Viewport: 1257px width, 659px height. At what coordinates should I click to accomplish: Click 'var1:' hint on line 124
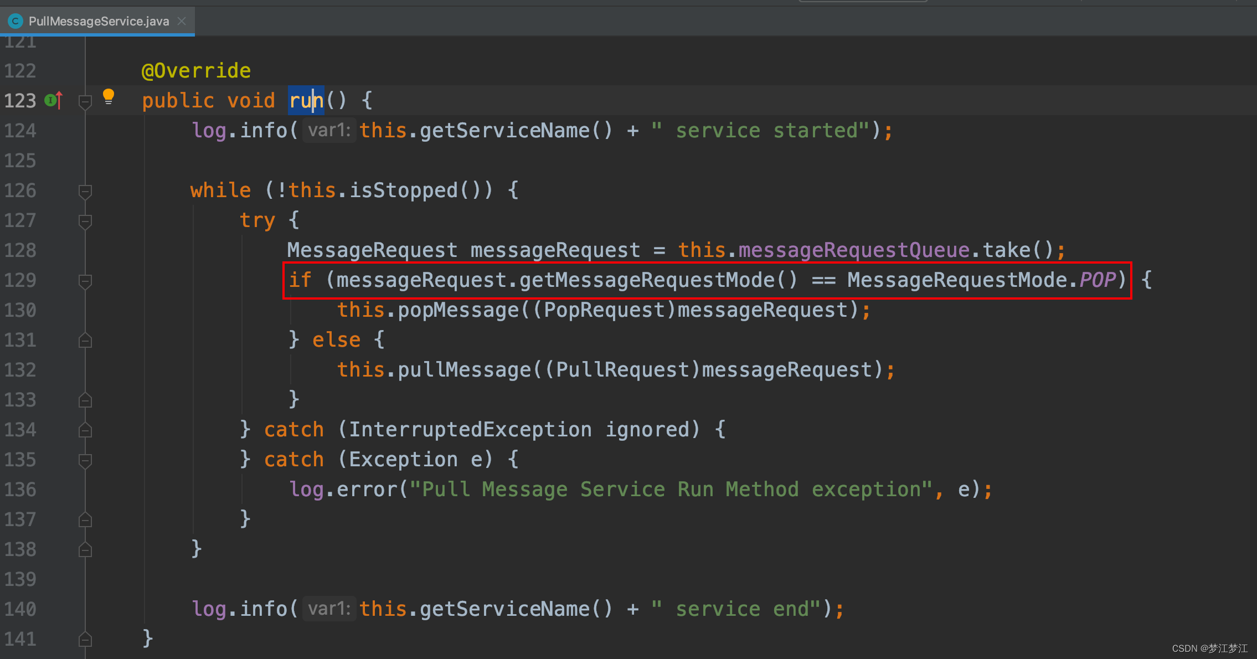329,131
